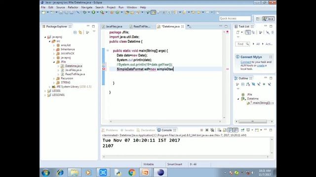Screen dimensions: 316x177
Task: Click the Outline horizontal scrollbar thumb
Action: point(253,121)
